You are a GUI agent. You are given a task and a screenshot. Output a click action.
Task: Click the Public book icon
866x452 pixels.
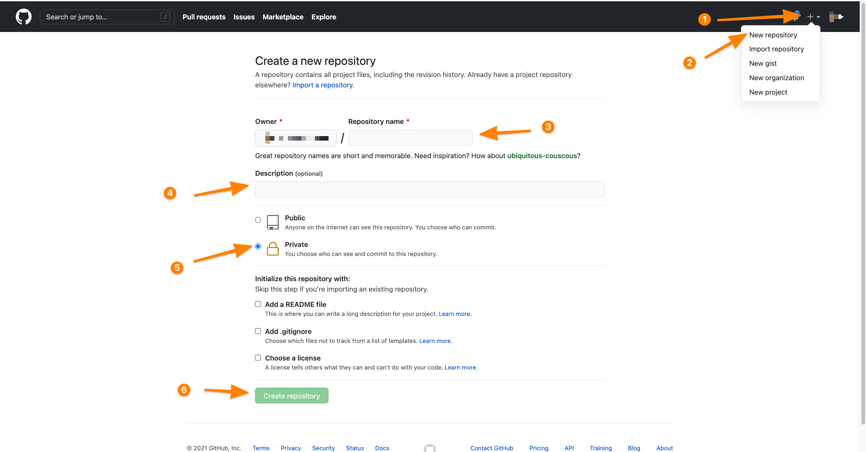[273, 222]
